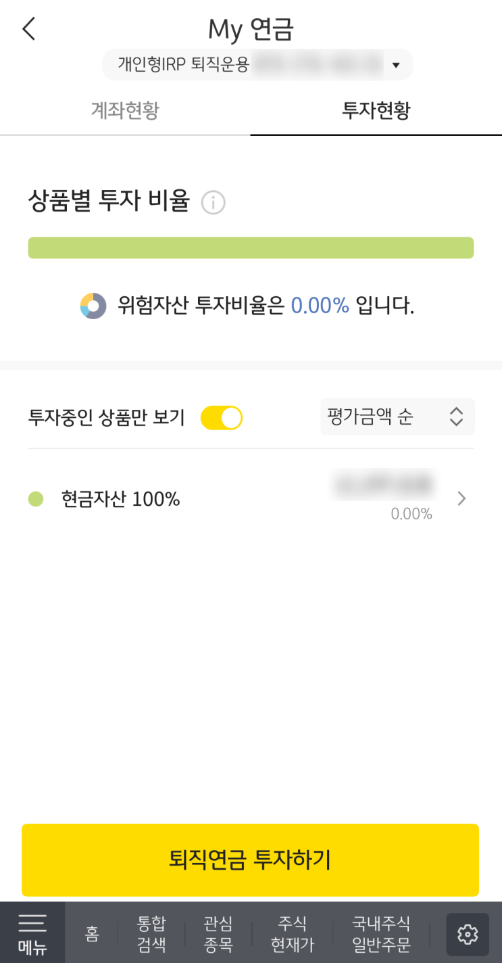Open the settings gear icon

(468, 934)
